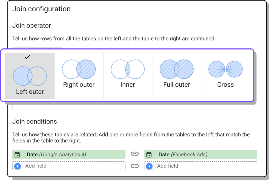
Task: Click the Left outer join tile
Action: [30, 75]
